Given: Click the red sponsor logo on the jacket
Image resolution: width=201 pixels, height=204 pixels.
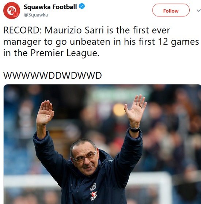Looking at the screenshot, I should click(93, 194).
